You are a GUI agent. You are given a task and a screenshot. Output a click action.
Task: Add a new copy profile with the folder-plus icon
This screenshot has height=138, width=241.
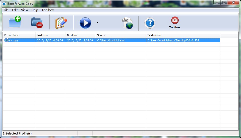(15, 22)
